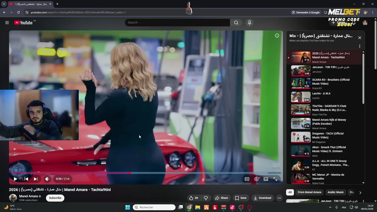Play the paused video
377x212 pixels.
coord(15,179)
